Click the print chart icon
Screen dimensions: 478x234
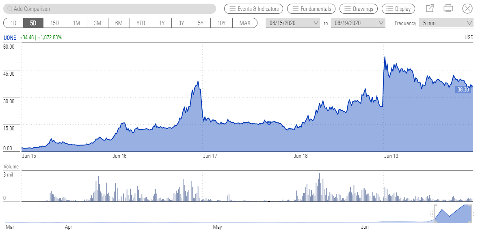pyautogui.click(x=448, y=9)
